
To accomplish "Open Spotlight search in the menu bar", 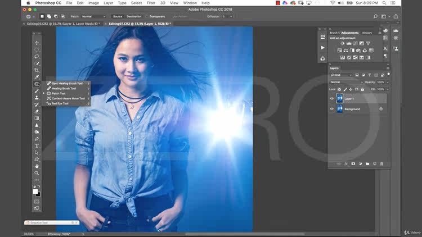I will point(384,3).
